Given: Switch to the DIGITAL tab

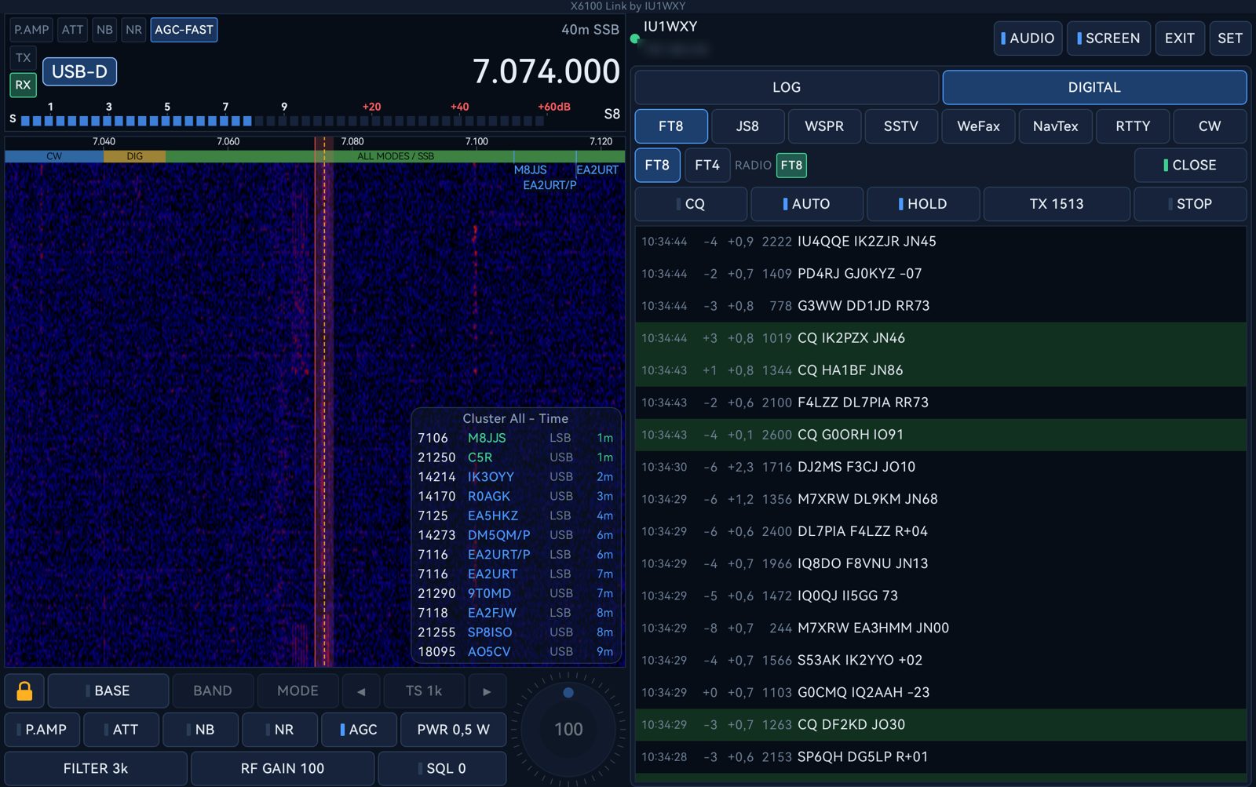Looking at the screenshot, I should pyautogui.click(x=1094, y=87).
